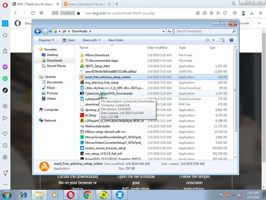Open extensions cube icon
Screen dimensions: 266x200
click(x=235, y=13)
